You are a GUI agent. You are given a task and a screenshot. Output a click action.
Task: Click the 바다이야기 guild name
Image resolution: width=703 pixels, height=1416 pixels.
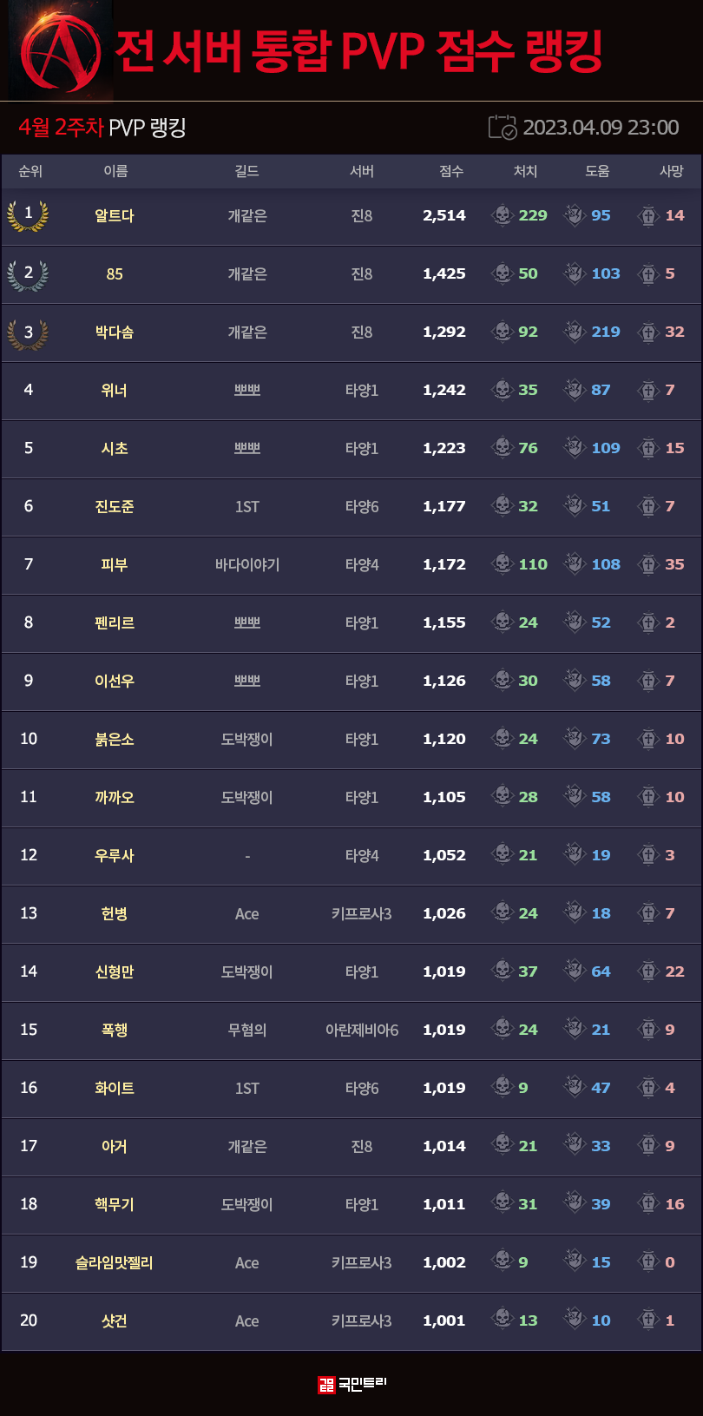(x=247, y=564)
